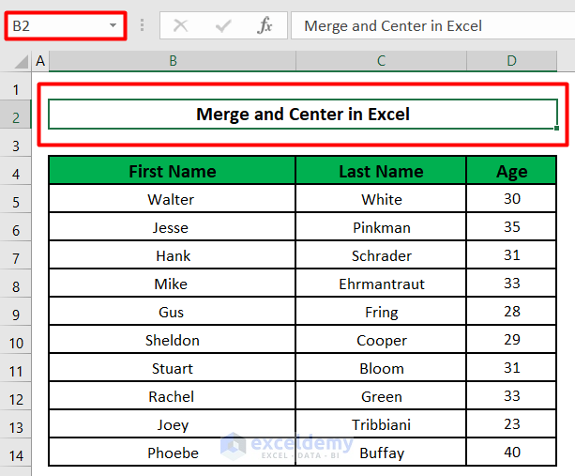This screenshot has height=476, width=575.
Task: Click the cell containing Ehrmantraut
Action: click(381, 284)
